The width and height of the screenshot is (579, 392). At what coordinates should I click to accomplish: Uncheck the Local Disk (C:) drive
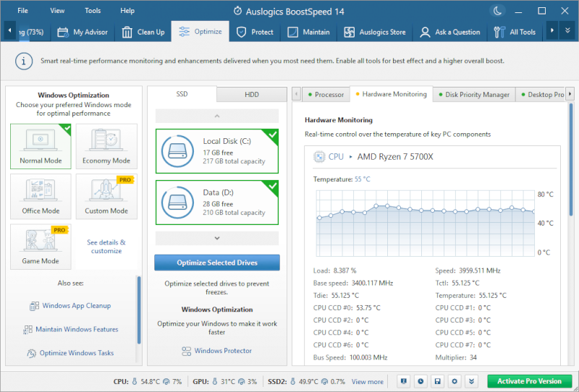tap(271, 135)
